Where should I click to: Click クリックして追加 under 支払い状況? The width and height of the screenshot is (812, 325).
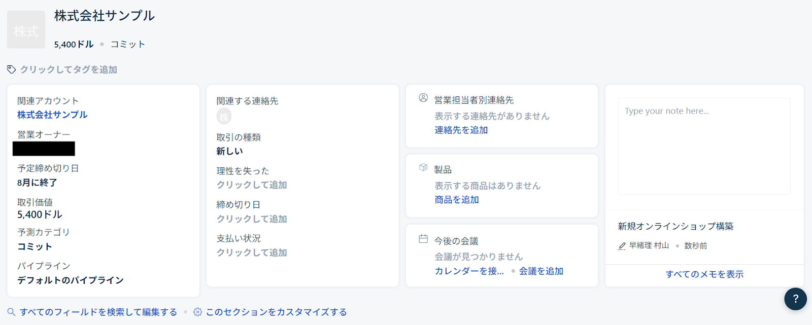pos(252,252)
